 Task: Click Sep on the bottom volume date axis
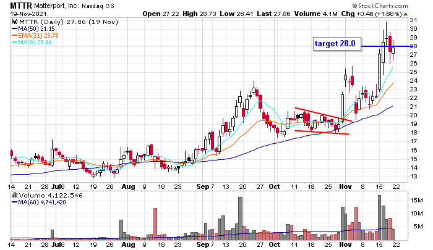click(203, 244)
